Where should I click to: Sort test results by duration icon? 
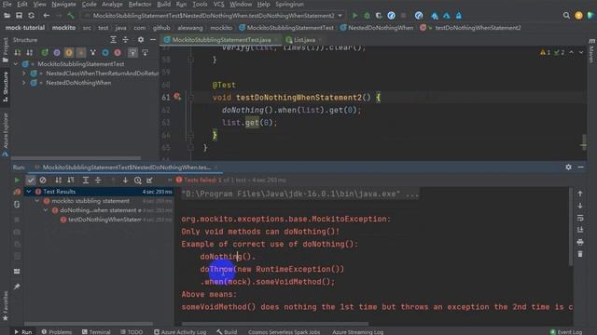click(x=71, y=180)
